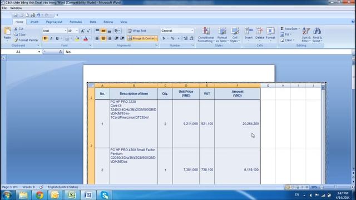Toggle Bold formatting
This screenshot has height=200, width=356.
pyautogui.click(x=45, y=38)
